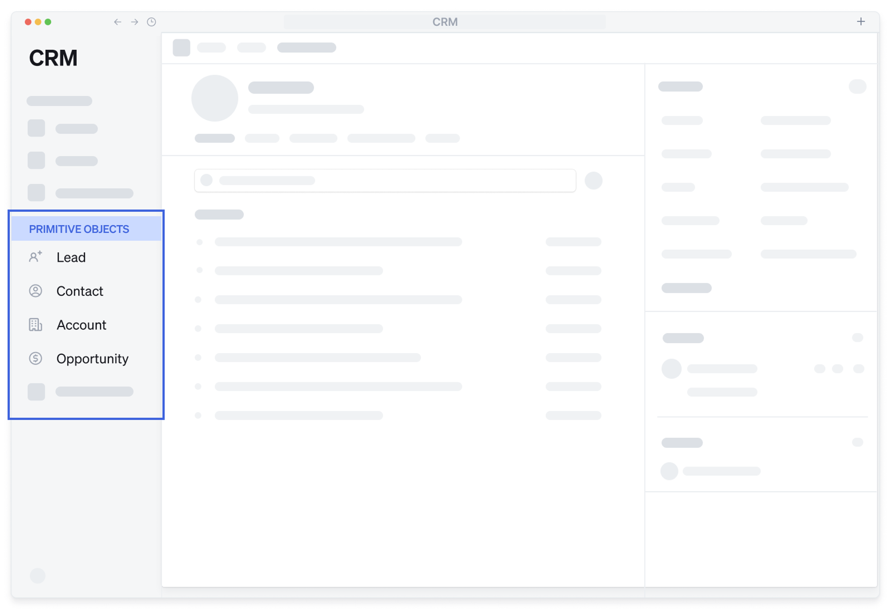Screen dimensions: 891x609
Task: Open the Lead object
Action: (x=71, y=257)
